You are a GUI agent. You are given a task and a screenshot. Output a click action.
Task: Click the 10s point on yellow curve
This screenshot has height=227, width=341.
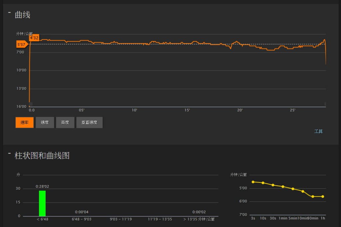tap(263, 183)
